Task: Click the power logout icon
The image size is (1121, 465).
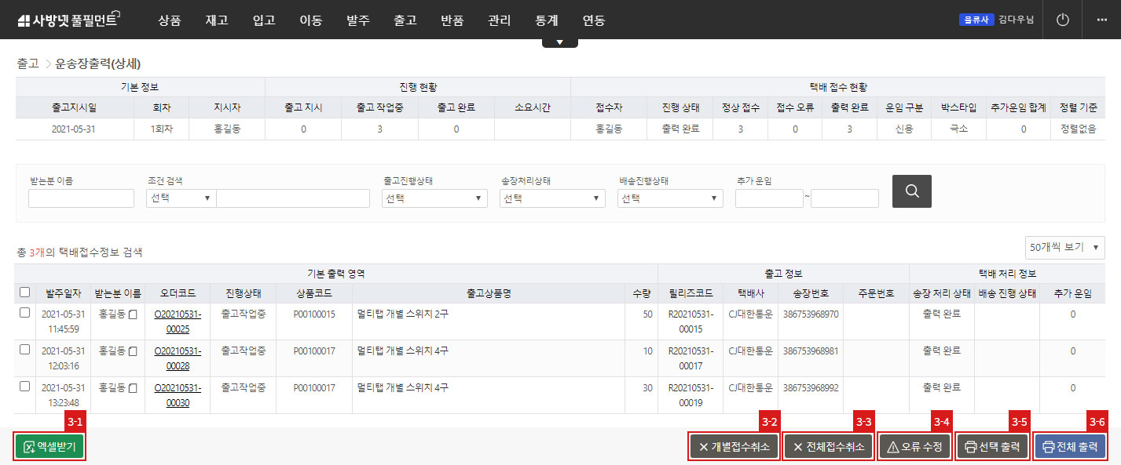Action: point(1063,20)
